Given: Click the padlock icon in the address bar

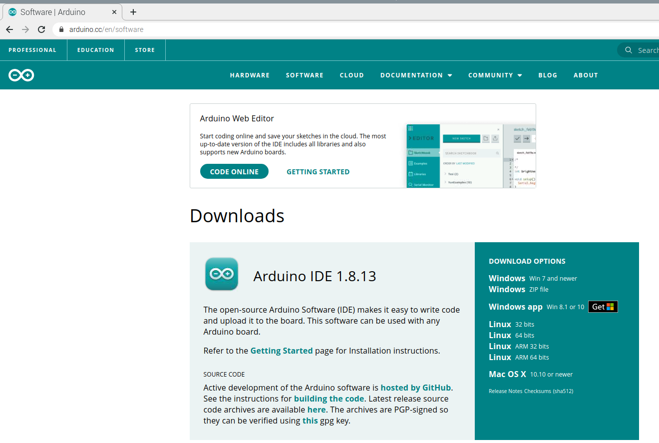Looking at the screenshot, I should (62, 29).
